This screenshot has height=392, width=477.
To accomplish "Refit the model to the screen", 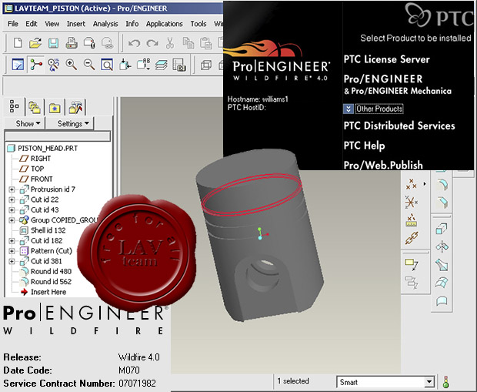I will click(x=107, y=65).
